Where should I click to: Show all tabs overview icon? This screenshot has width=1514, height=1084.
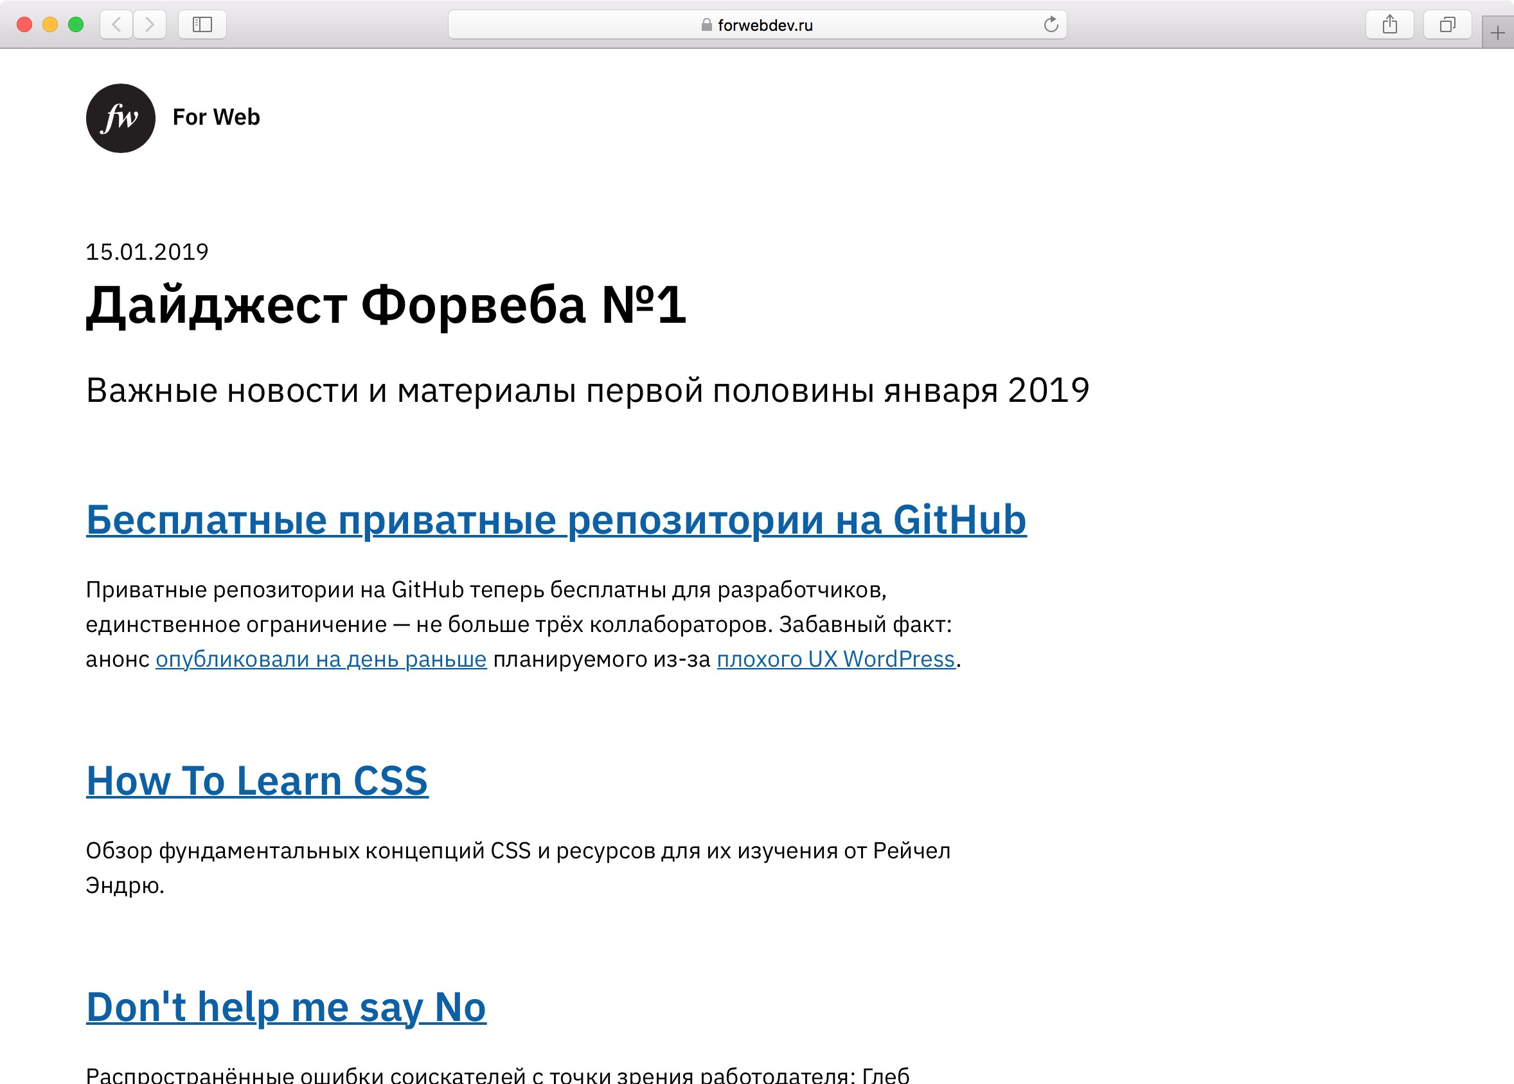click(x=1447, y=24)
